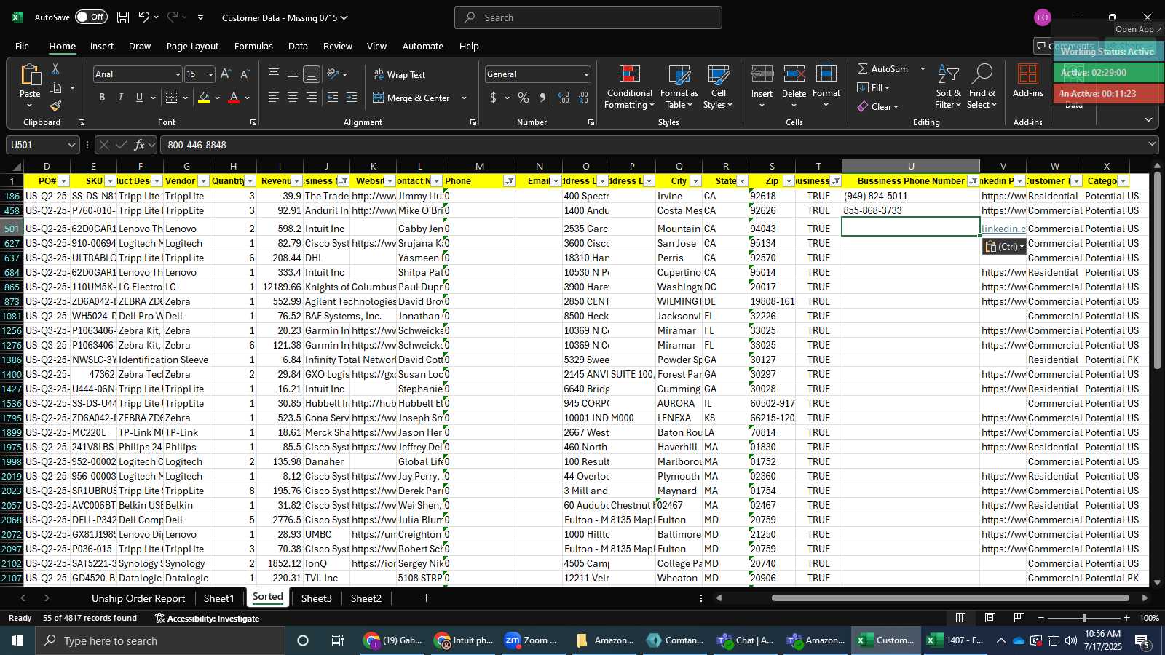Toggle the AutoSave switch
Screen dimensions: 1165x655
(x=91, y=17)
